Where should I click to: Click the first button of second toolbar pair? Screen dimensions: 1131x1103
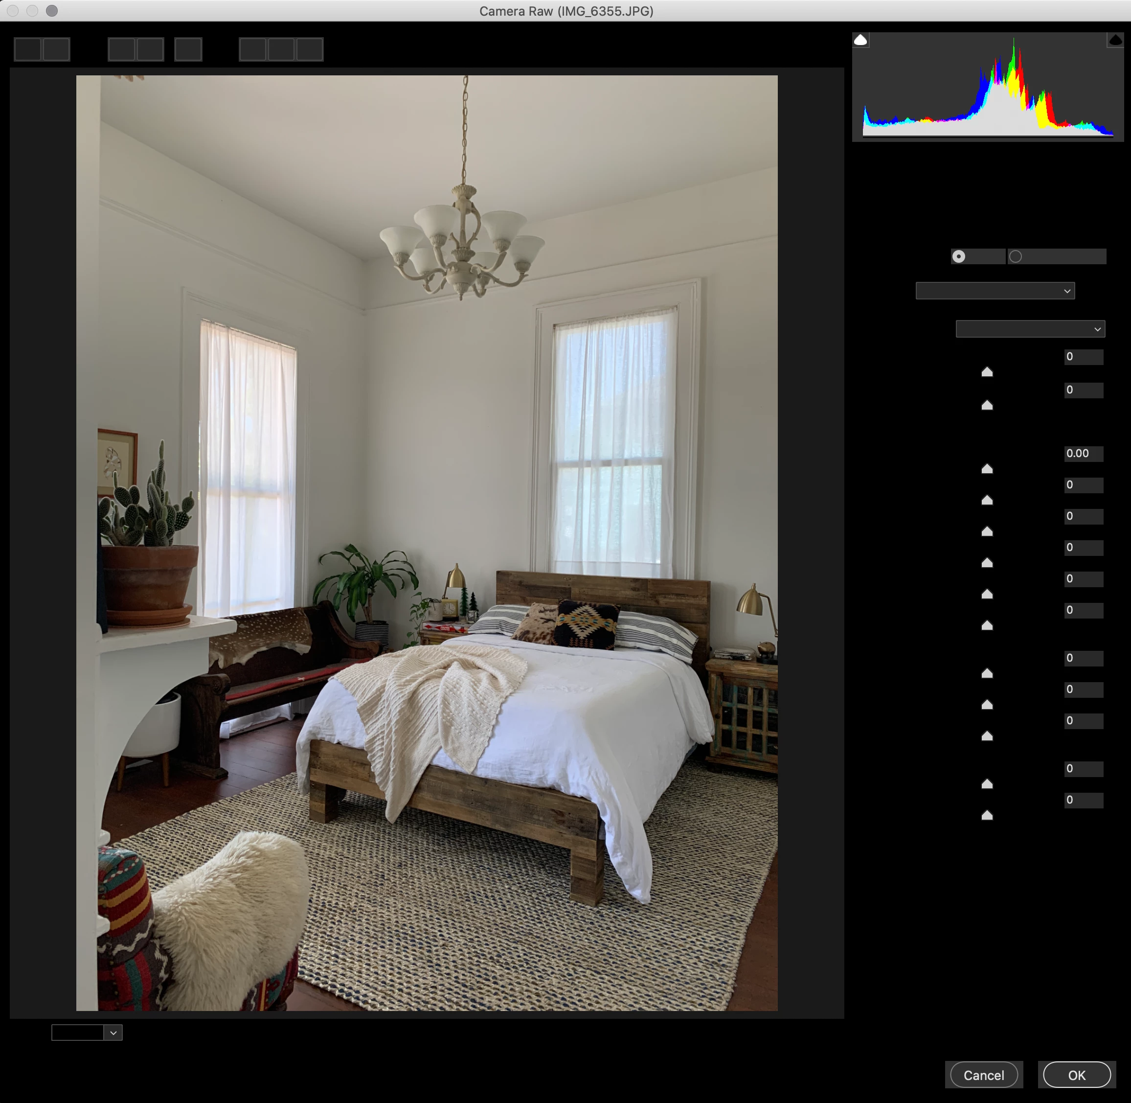(x=122, y=49)
